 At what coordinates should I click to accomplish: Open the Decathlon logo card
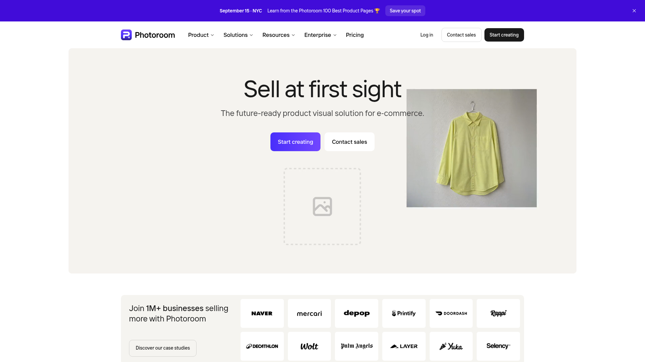262,346
